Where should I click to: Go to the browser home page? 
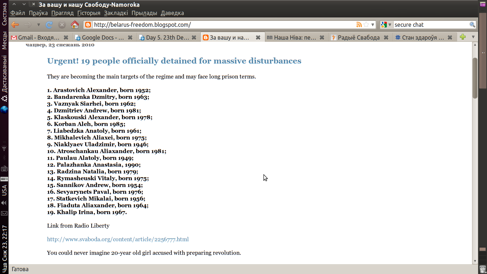click(x=75, y=25)
